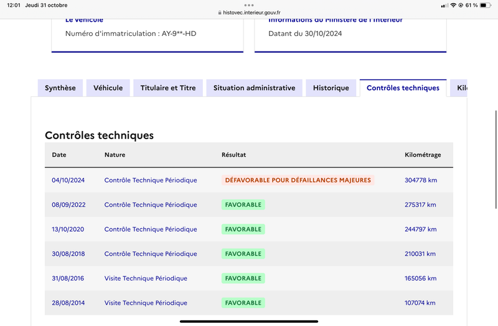Tap the lock icon in the address bar
Screen dimensions: 498x326
point(220,12)
